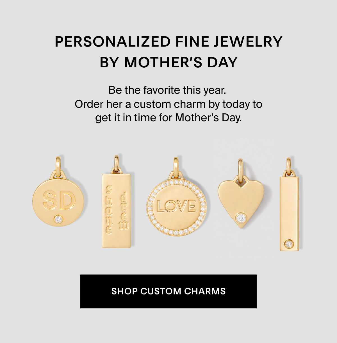
Task: Click the By Mother's Day heading line
Action: coord(168,62)
